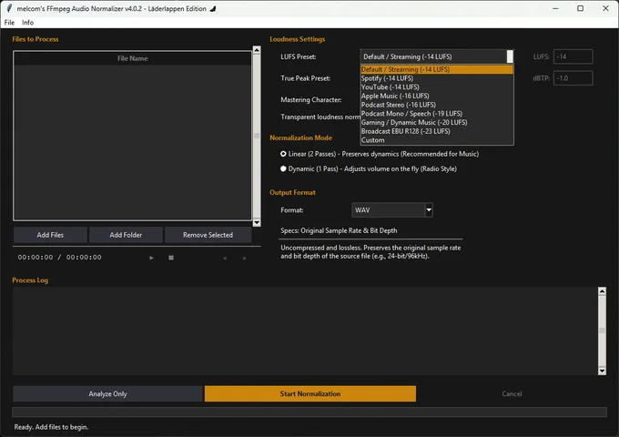This screenshot has width=619, height=437.
Task: Click the dBTP value input field
Action: point(573,78)
